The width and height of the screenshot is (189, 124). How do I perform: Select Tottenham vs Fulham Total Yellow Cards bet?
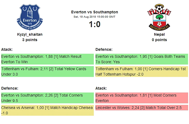click(47, 72)
